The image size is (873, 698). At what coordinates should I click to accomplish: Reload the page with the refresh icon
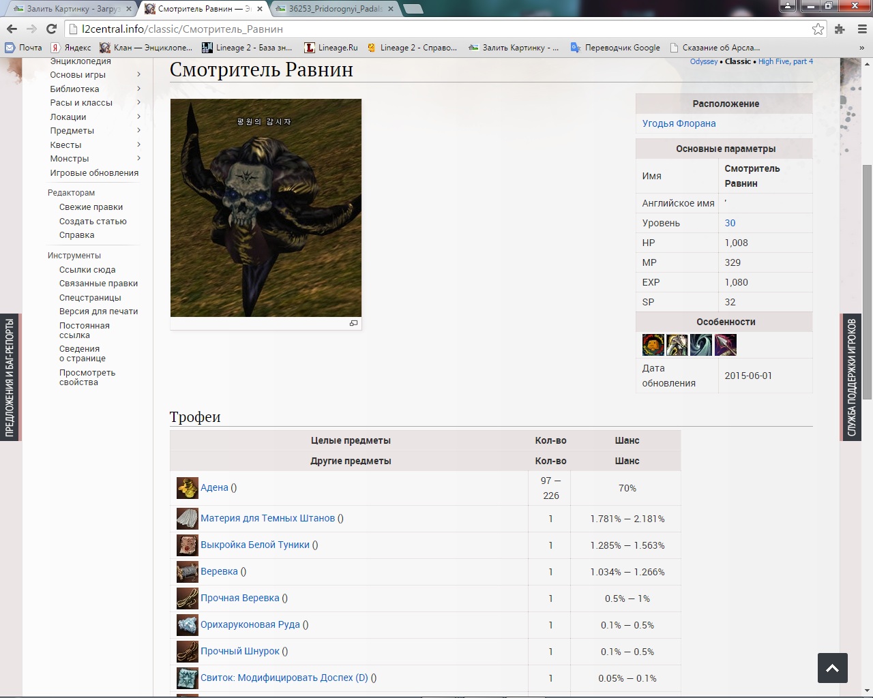[51, 29]
